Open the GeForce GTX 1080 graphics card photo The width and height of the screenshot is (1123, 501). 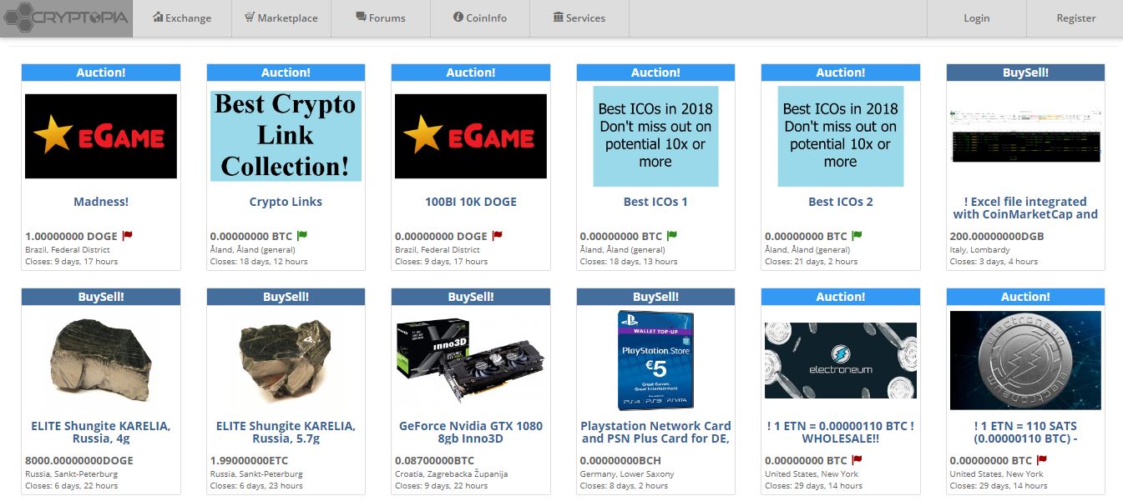click(471, 361)
